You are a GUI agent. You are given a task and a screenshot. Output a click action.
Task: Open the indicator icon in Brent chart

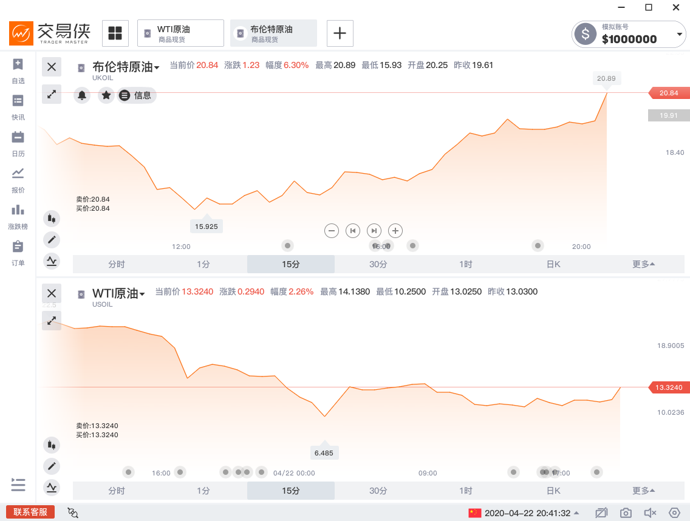click(x=52, y=261)
